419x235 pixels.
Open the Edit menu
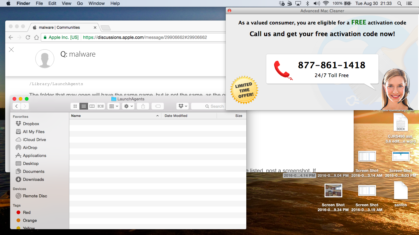tap(52, 3)
